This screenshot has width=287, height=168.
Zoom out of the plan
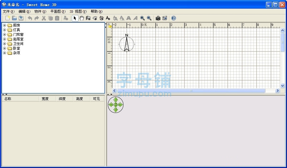click(149, 18)
